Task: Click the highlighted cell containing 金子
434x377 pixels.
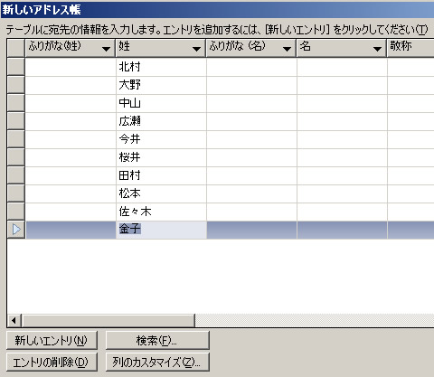Action: pos(161,230)
